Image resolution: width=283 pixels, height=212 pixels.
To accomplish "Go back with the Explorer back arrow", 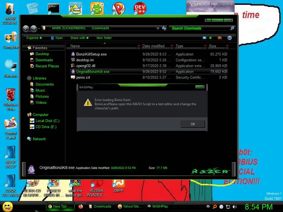I will [26, 28].
